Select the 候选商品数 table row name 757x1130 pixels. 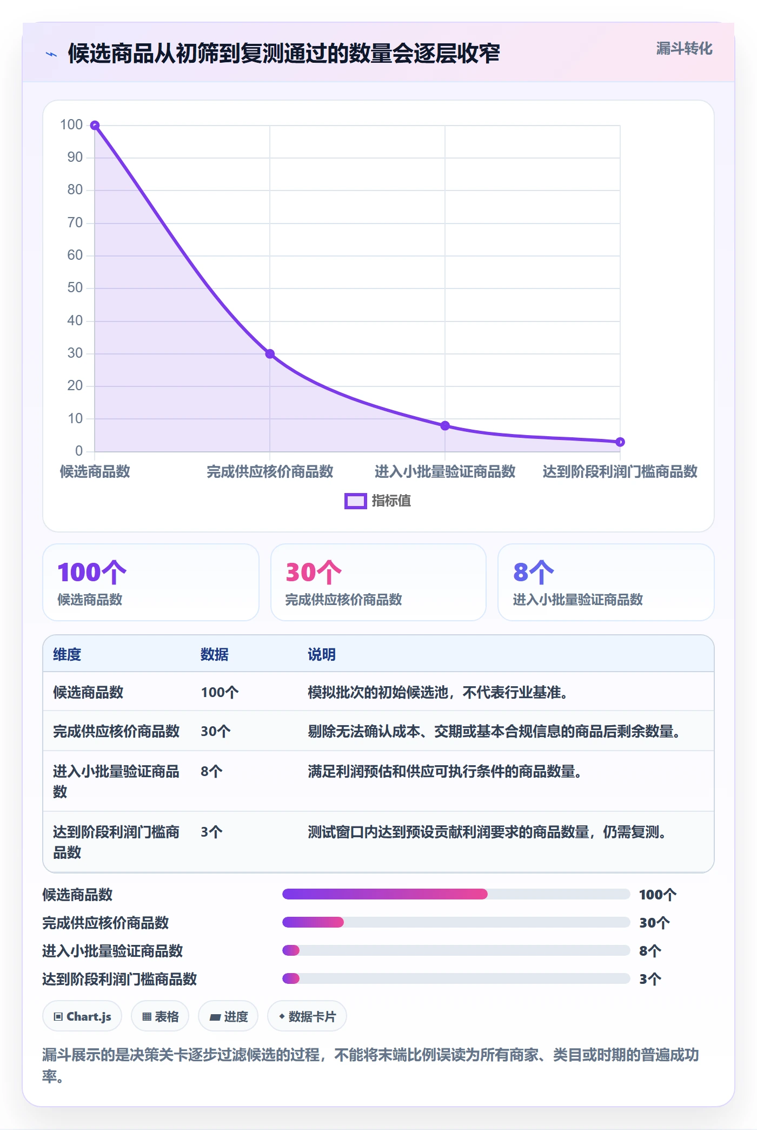point(88,692)
